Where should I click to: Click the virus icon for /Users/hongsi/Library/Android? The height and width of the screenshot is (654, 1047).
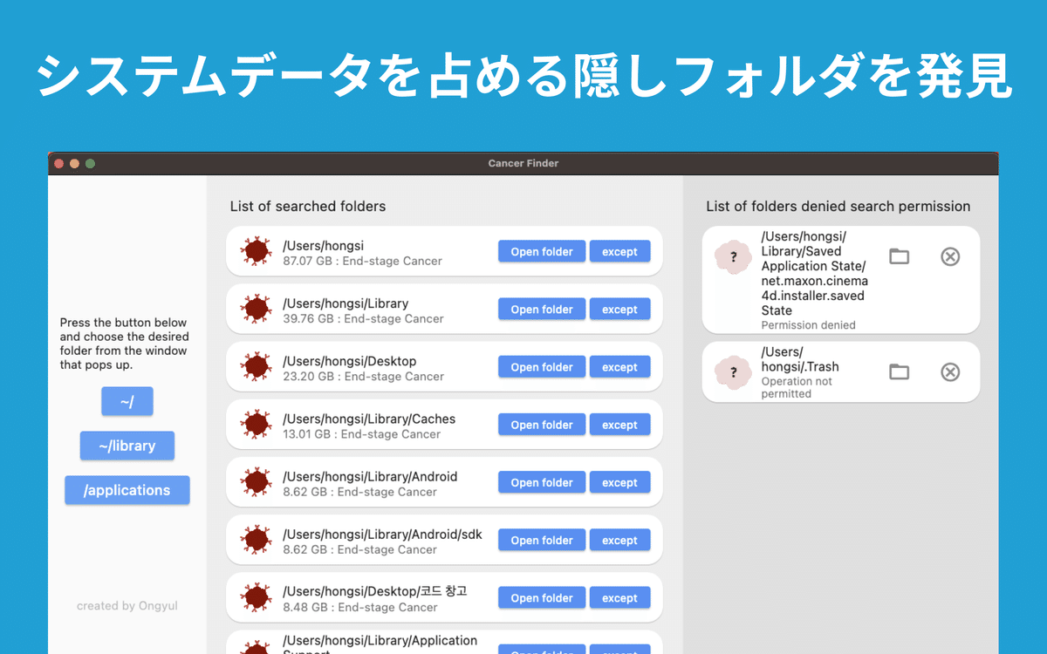(257, 481)
